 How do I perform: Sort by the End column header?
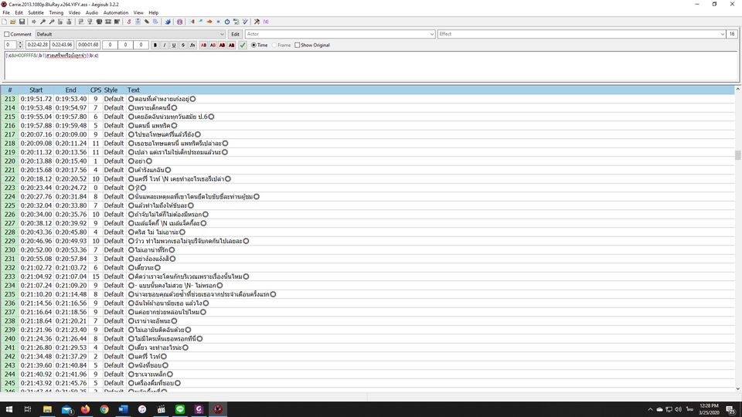click(70, 90)
